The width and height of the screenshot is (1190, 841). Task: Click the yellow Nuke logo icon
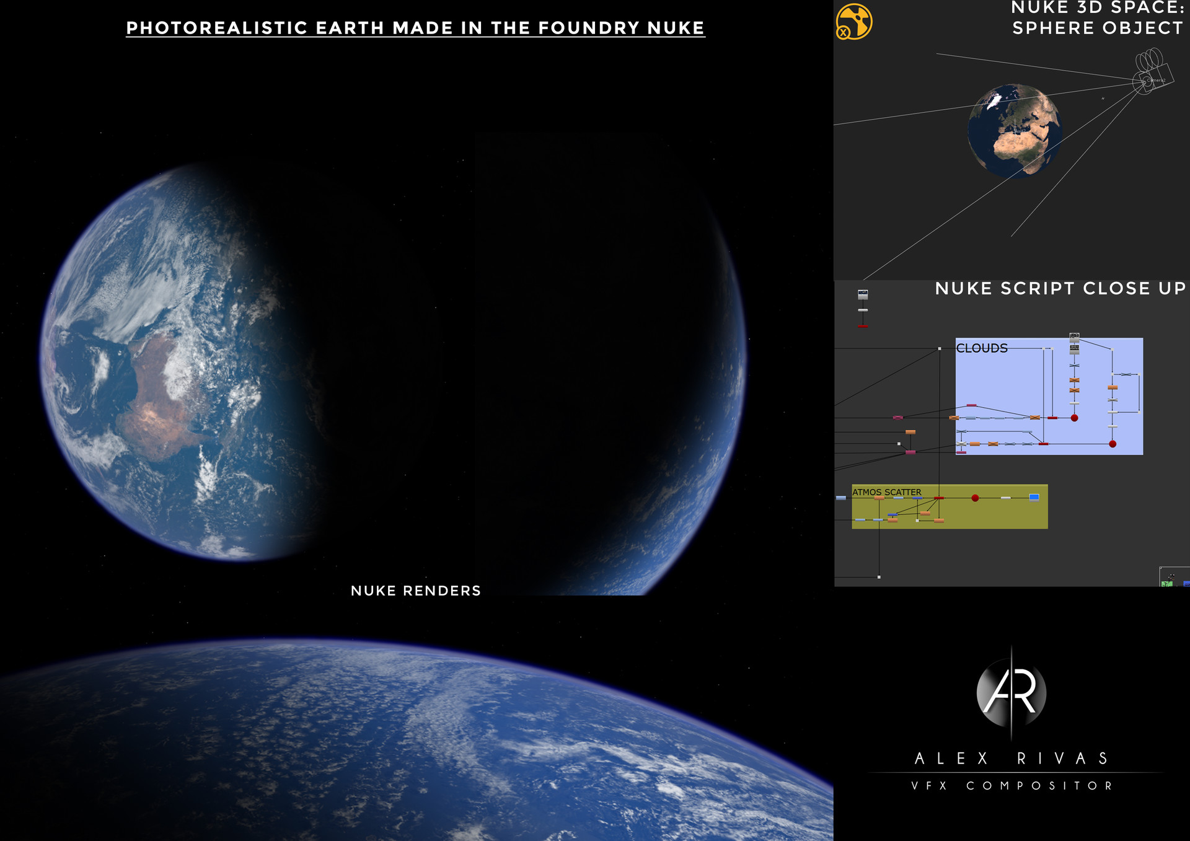click(853, 22)
